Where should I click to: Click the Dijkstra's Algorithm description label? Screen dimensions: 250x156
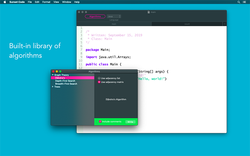pos(116,99)
